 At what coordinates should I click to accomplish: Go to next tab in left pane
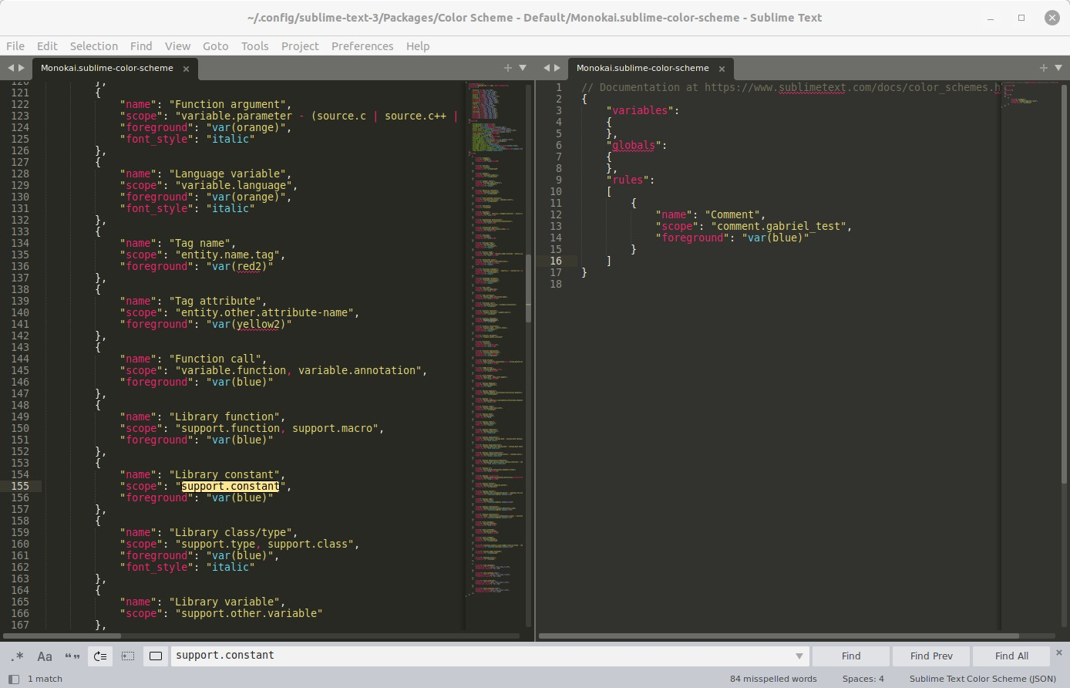pyautogui.click(x=22, y=68)
